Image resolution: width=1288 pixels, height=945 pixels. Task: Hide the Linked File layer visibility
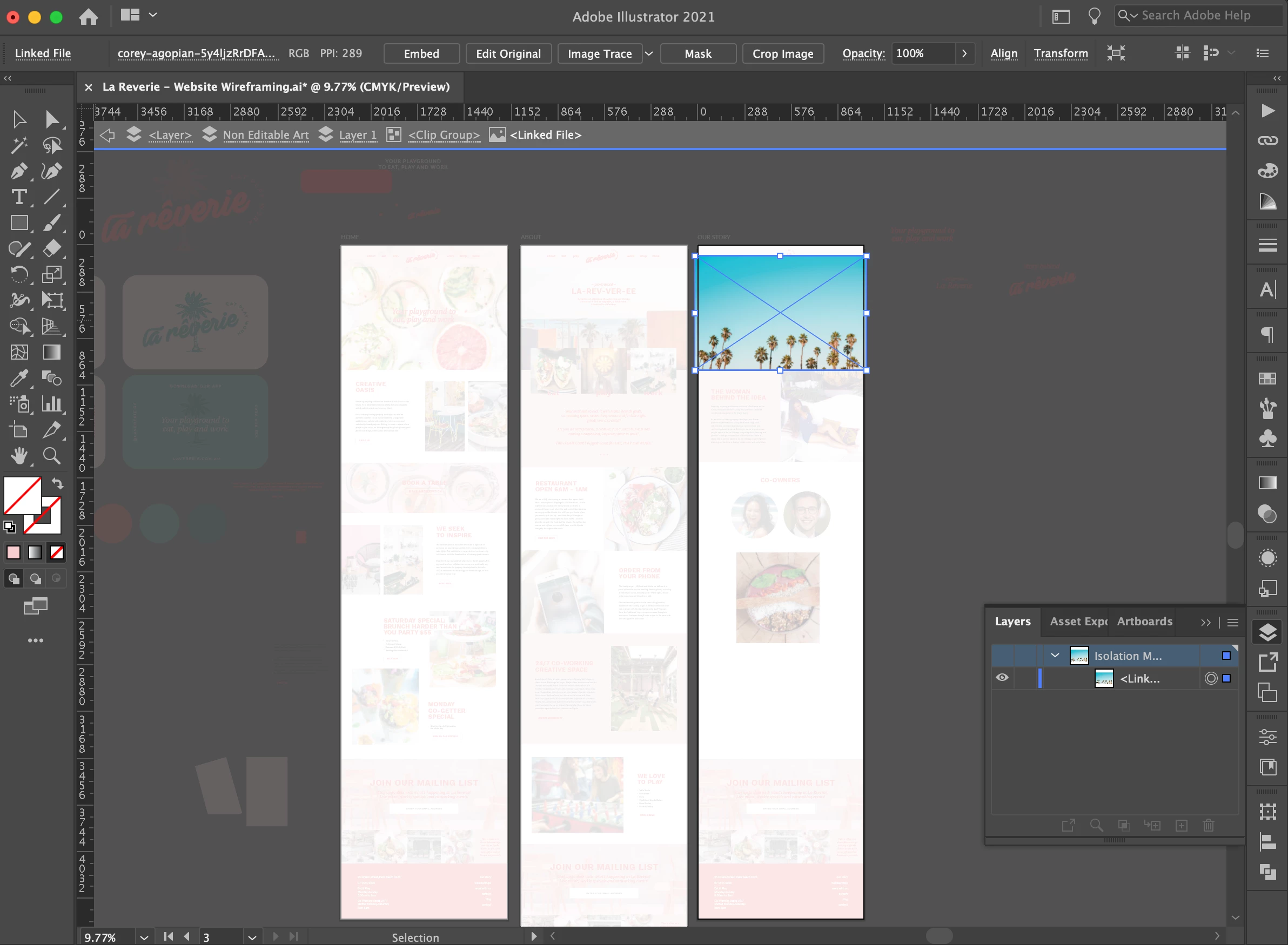coord(1002,678)
